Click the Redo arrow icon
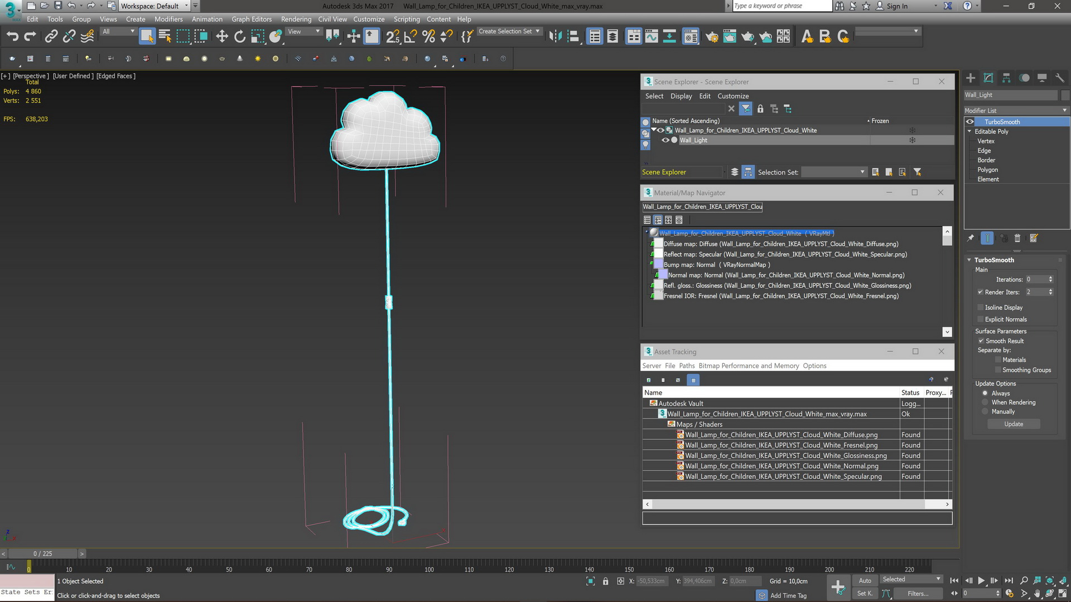 pos(30,37)
